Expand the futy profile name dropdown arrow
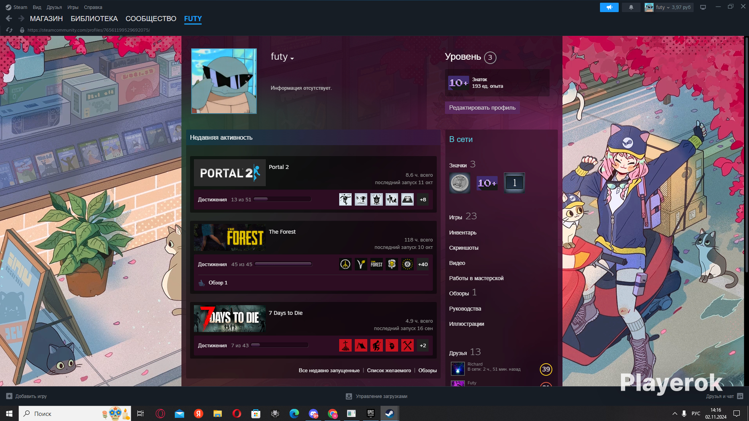749x421 pixels. pos(292,58)
